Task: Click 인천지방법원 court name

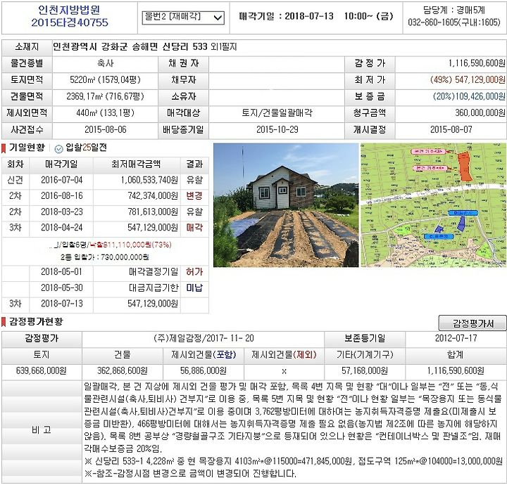Action: [69, 10]
